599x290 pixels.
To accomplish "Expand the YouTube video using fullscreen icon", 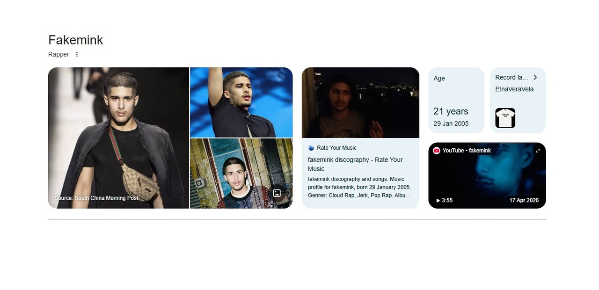I will tap(538, 151).
